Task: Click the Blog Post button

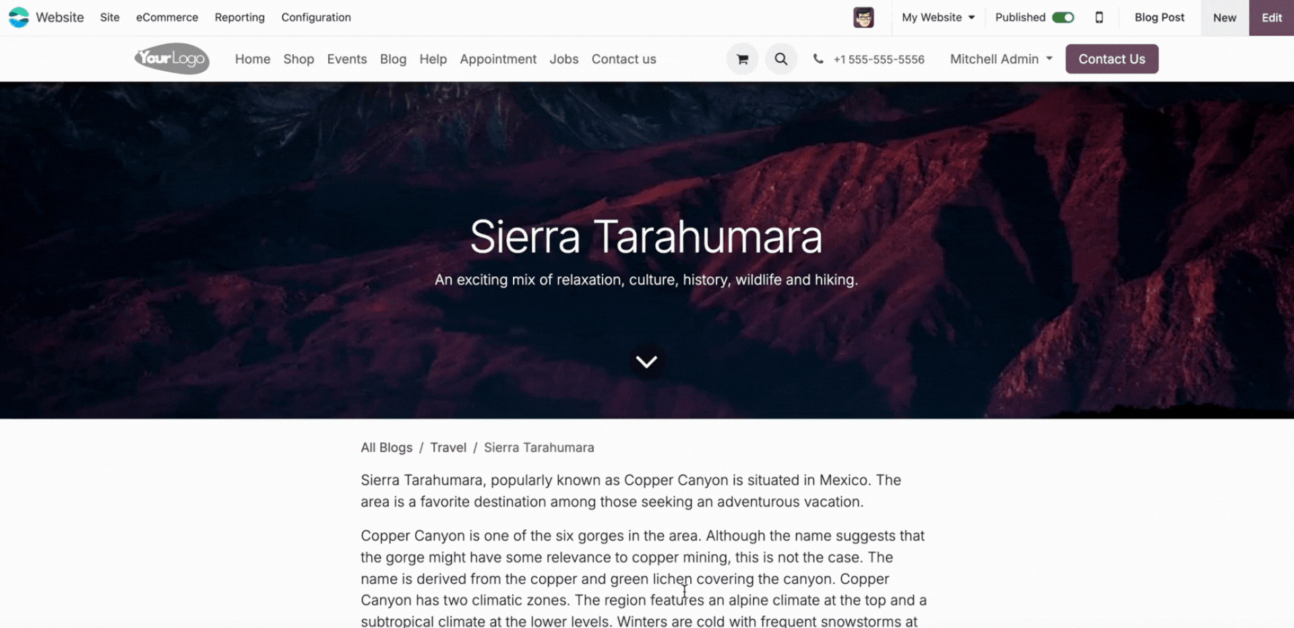Action: pyautogui.click(x=1159, y=18)
